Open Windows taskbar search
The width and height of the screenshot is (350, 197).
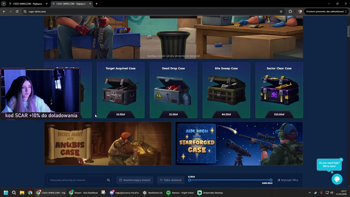(x=14, y=193)
